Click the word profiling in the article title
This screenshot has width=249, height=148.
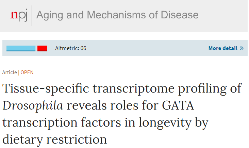[202, 89]
